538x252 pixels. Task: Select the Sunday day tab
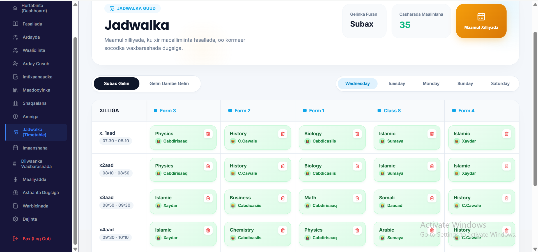(465, 83)
